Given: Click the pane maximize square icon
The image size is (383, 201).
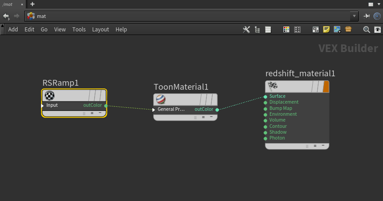Looking at the screenshot, I should (371, 4).
